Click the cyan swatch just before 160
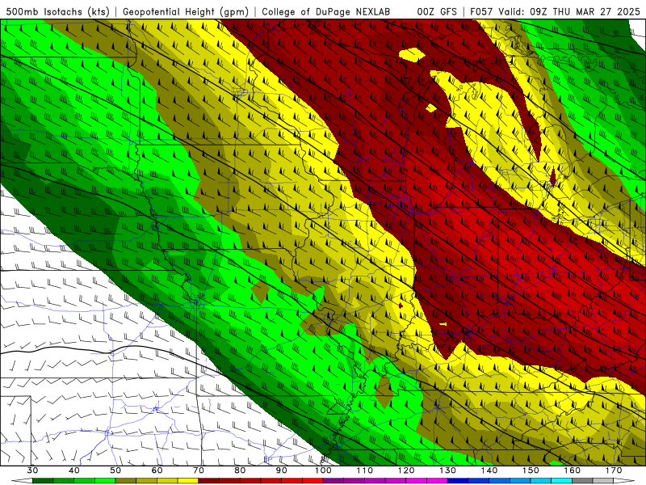Image resolution: width=646 pixels, height=485 pixels. (561, 481)
